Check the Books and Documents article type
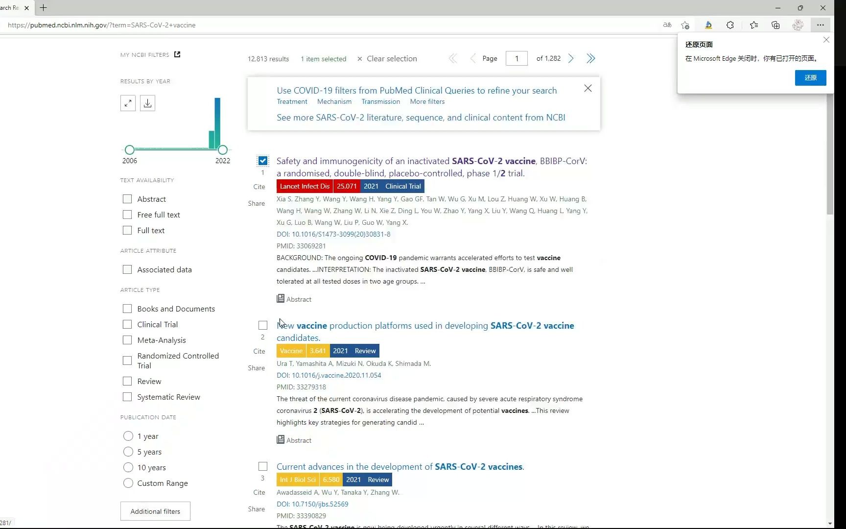Screen dimensions: 846x529 click(127, 309)
